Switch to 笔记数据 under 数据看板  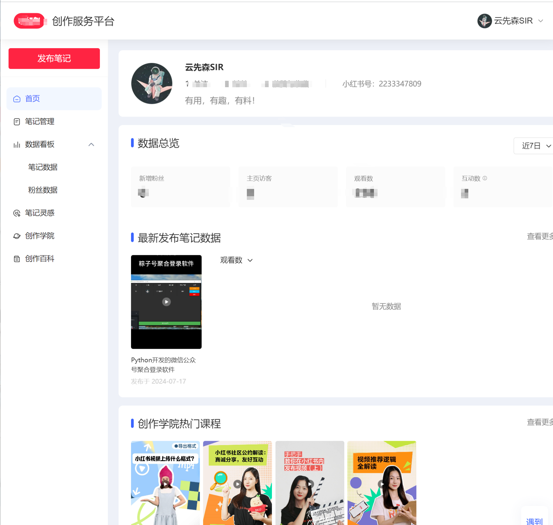click(x=42, y=167)
